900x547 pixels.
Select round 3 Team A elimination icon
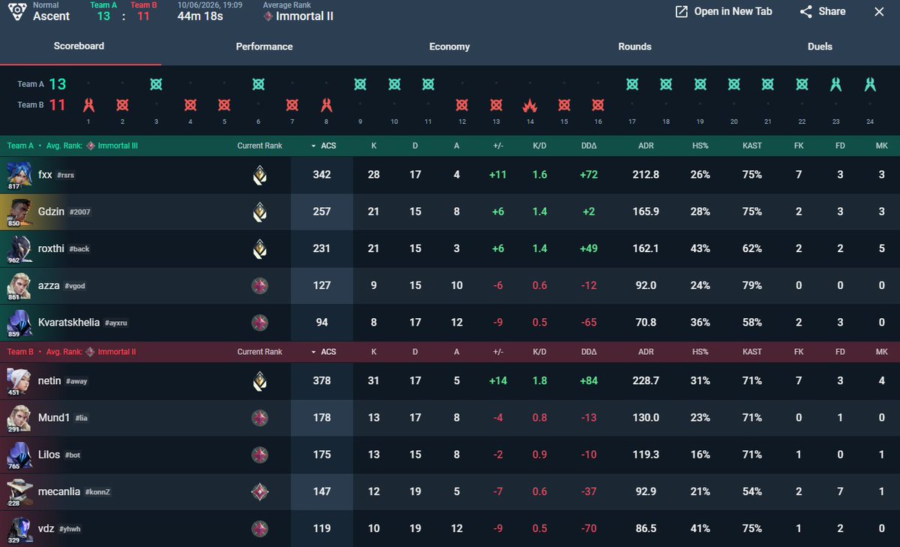(x=156, y=84)
